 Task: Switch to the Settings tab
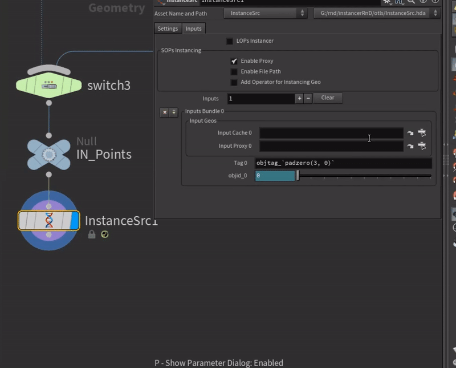pyautogui.click(x=168, y=28)
